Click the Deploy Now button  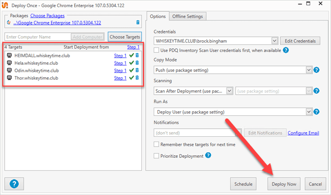pyautogui.click(x=284, y=184)
